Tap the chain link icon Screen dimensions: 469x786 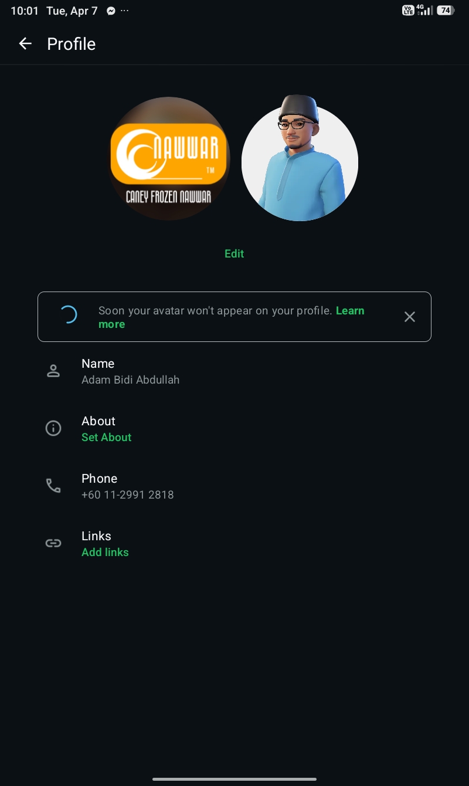pos(53,543)
